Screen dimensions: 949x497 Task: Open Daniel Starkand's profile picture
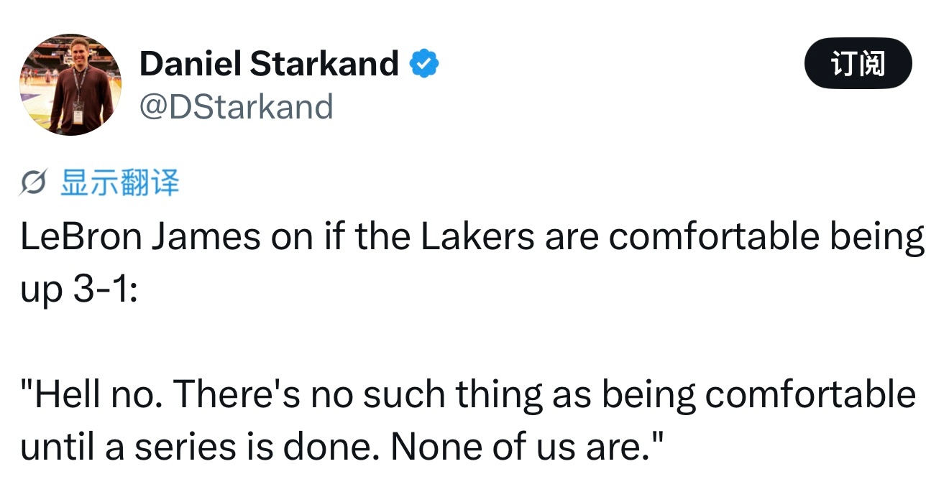[x=70, y=85]
